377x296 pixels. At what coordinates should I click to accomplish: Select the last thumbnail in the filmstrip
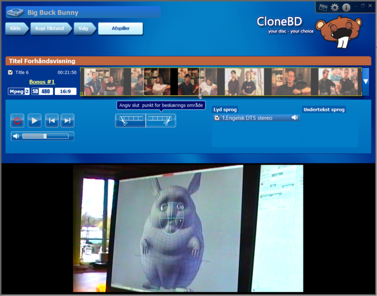338,82
